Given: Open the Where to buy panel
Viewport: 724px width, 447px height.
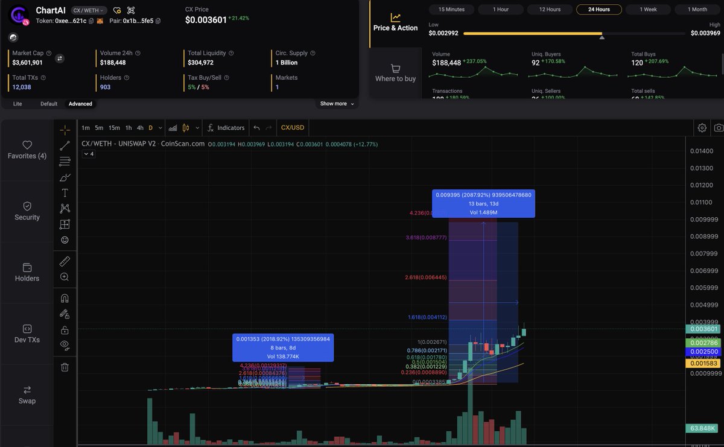Looking at the screenshot, I should pyautogui.click(x=395, y=74).
